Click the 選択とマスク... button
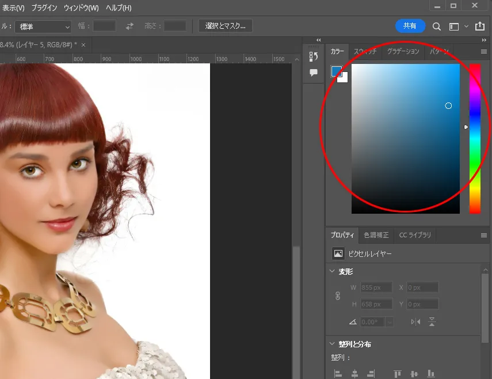Viewport: 492px width, 379px height. [x=225, y=26]
